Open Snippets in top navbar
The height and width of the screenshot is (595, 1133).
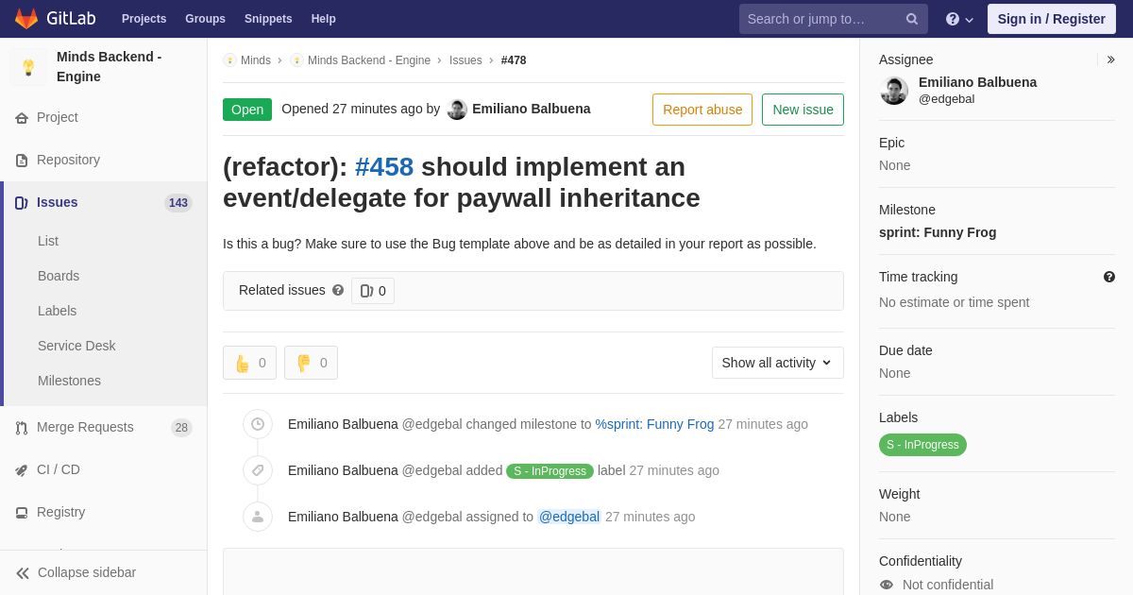(x=268, y=19)
